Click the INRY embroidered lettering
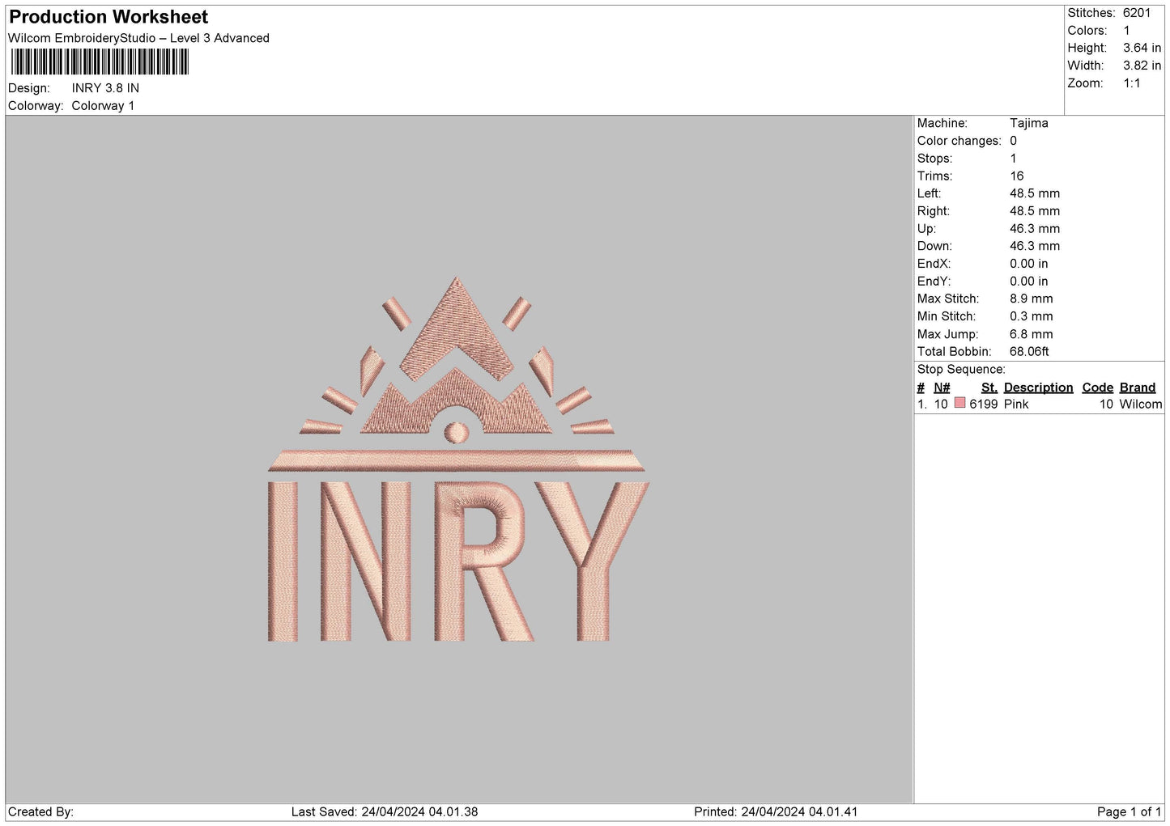 coord(458,561)
